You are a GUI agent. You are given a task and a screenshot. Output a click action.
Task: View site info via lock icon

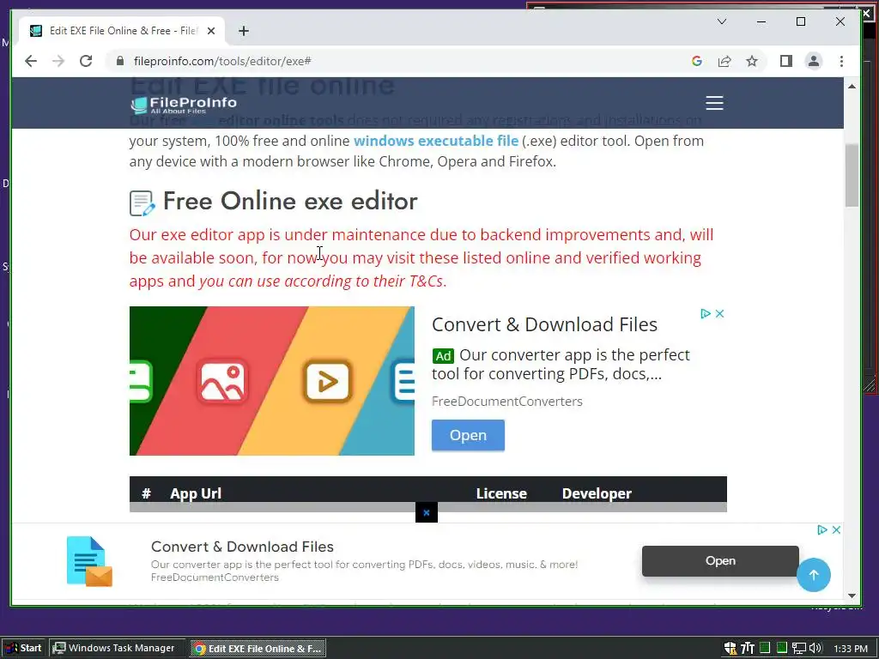coord(119,61)
